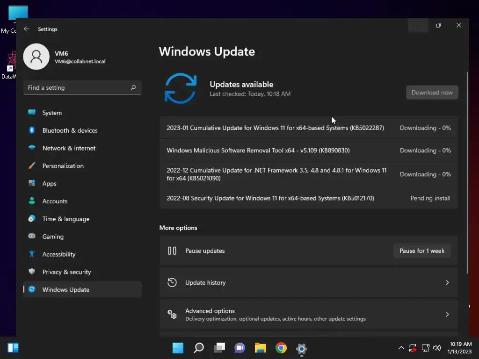Open the Windows Start menu
479x359 pixels.
pos(178,348)
